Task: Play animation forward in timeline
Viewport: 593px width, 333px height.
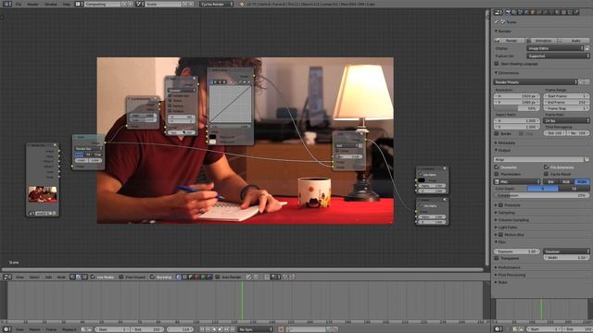Action: click(221, 329)
